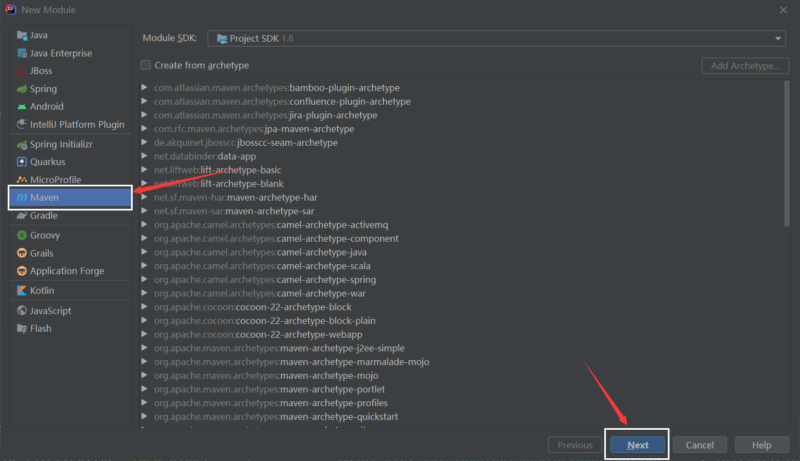Expand jbosscc-seam-archetype node
Image resolution: width=800 pixels, height=461 pixels.
[144, 142]
